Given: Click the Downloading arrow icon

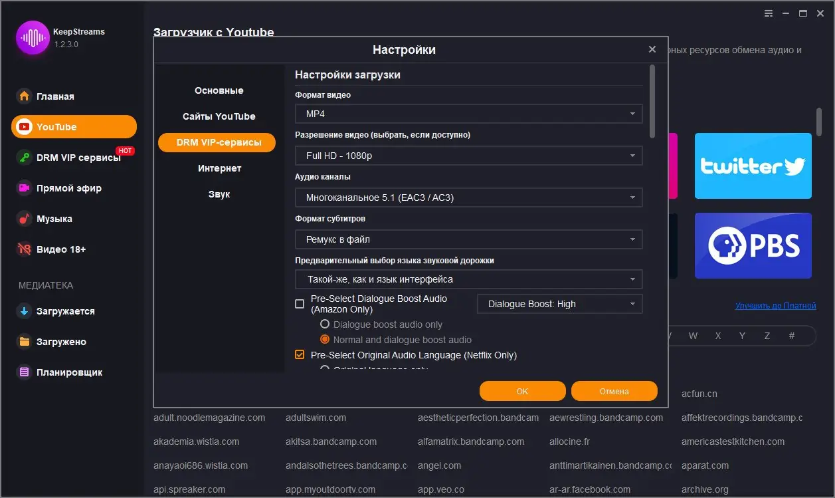Looking at the screenshot, I should [25, 311].
